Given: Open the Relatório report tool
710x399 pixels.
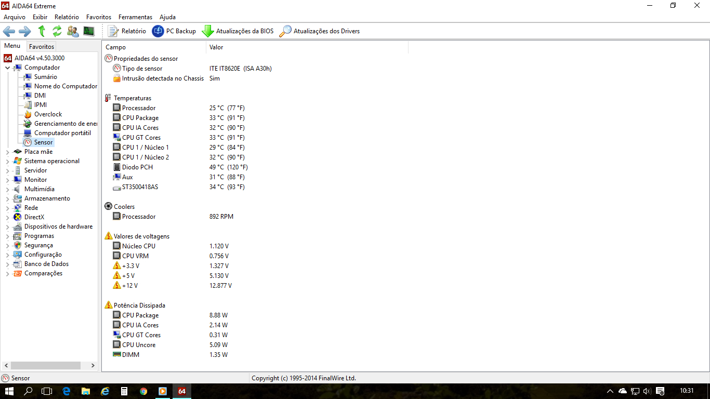Looking at the screenshot, I should (127, 31).
